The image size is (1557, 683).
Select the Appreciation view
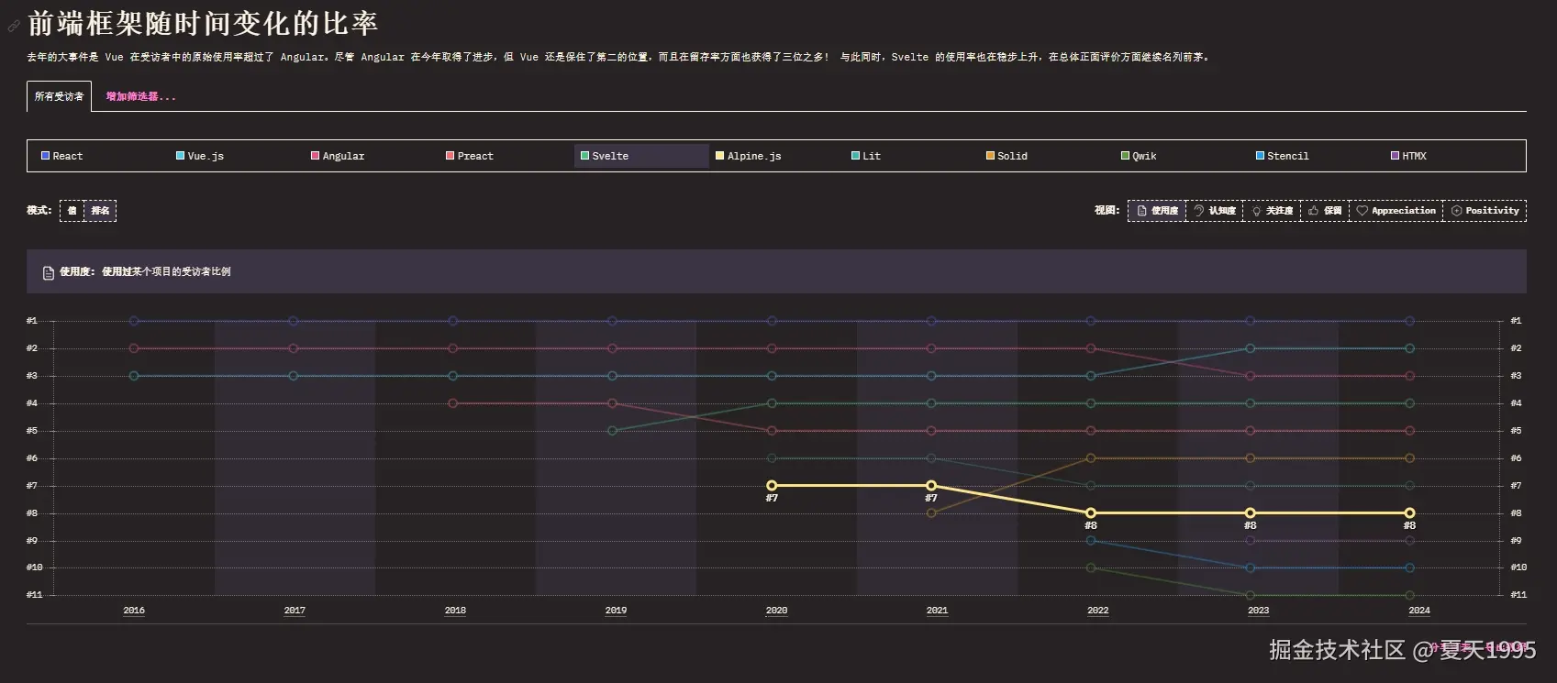[1396, 211]
